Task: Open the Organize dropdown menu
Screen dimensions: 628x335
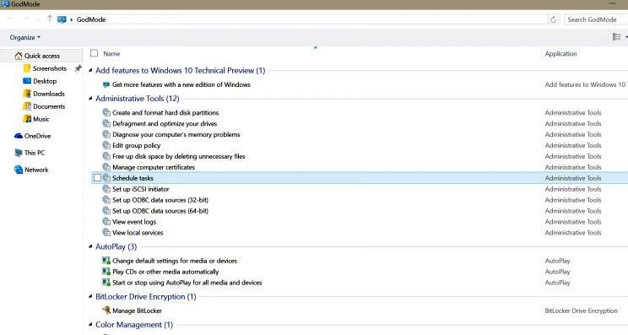Action: [x=24, y=37]
